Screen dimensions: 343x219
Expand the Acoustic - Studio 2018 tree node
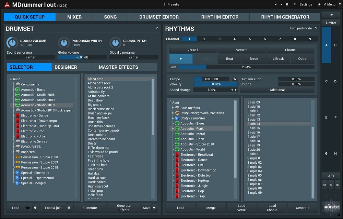click(14, 105)
